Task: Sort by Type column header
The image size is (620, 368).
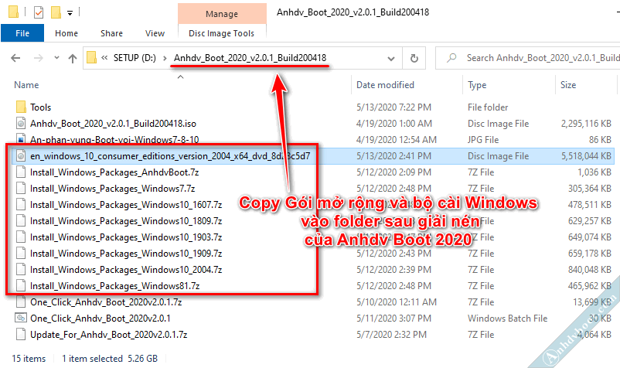Action: pyautogui.click(x=477, y=85)
